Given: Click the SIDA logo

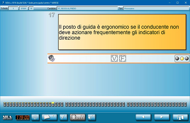Looking at the screenshot, I should (7, 117).
